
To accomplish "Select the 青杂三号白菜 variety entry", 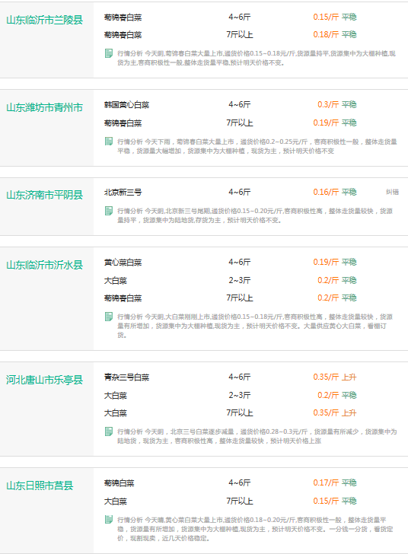I will [126, 377].
